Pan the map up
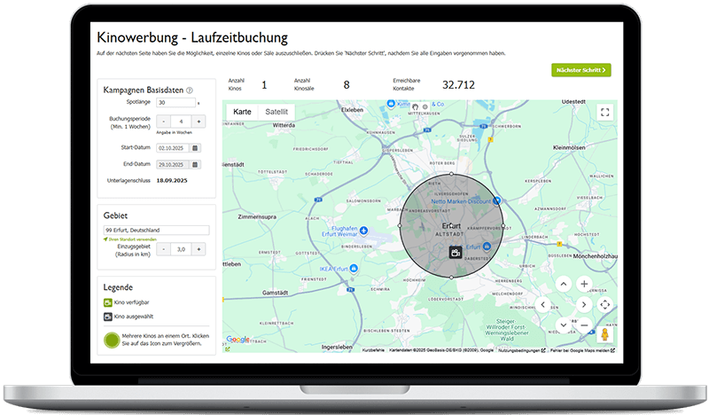Viewport: 709px width, 415px height. pyautogui.click(x=564, y=285)
